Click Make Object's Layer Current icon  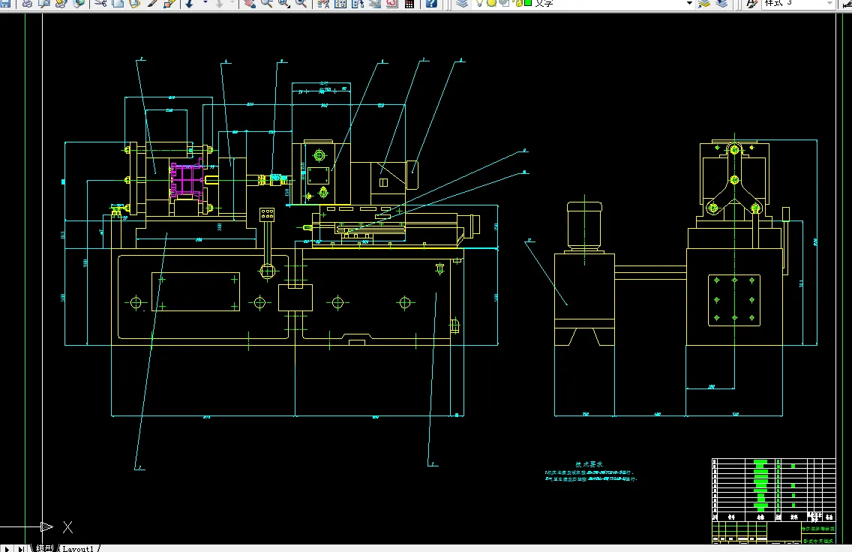click(704, 3)
